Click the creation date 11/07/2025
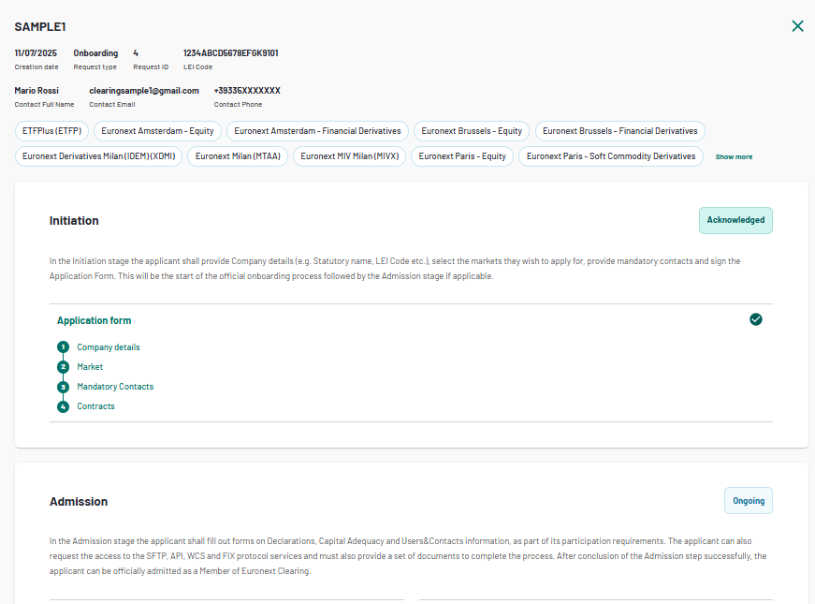This screenshot has width=815, height=604. tap(36, 53)
